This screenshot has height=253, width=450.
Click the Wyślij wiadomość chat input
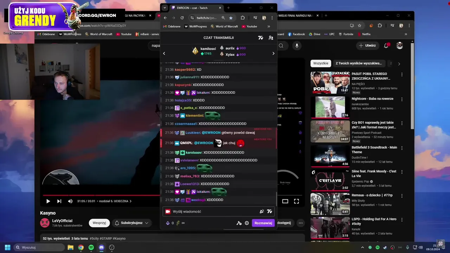point(219,212)
